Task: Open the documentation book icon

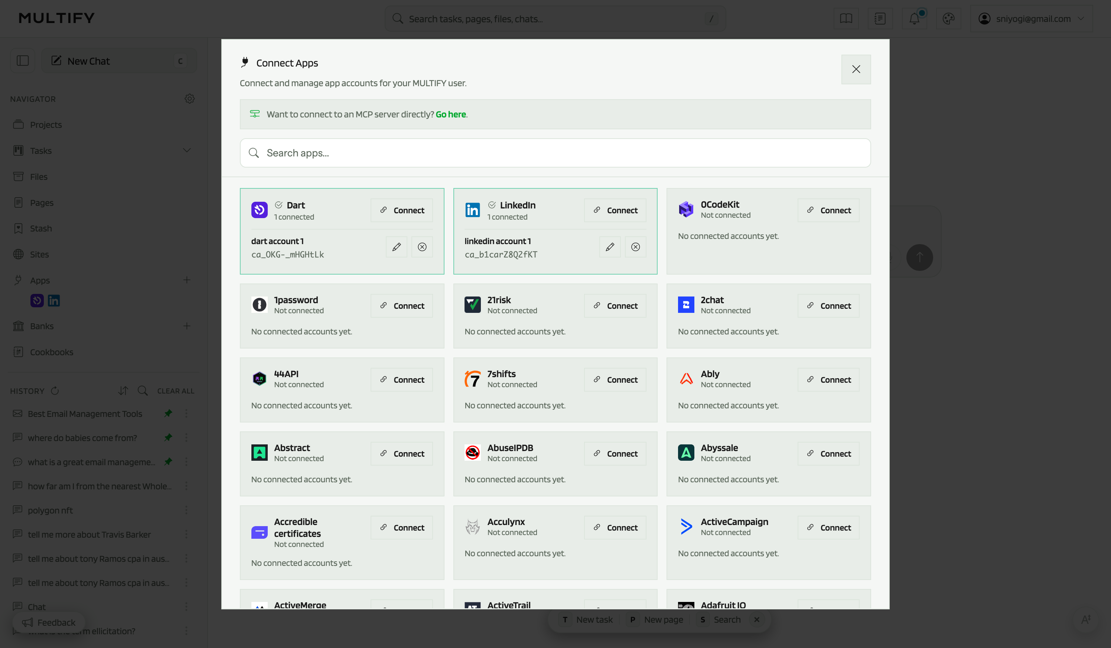Action: (846, 19)
